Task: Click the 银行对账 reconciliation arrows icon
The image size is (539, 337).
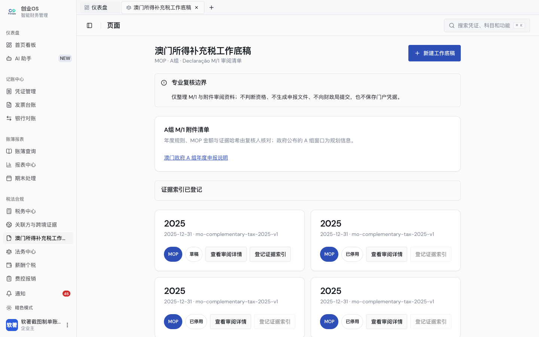Action: (x=9, y=118)
